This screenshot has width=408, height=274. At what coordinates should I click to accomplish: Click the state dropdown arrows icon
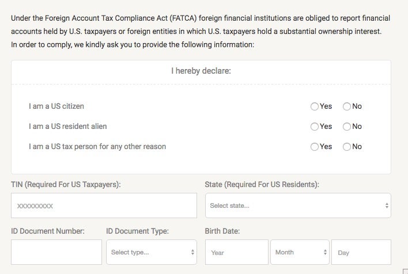[387, 205]
